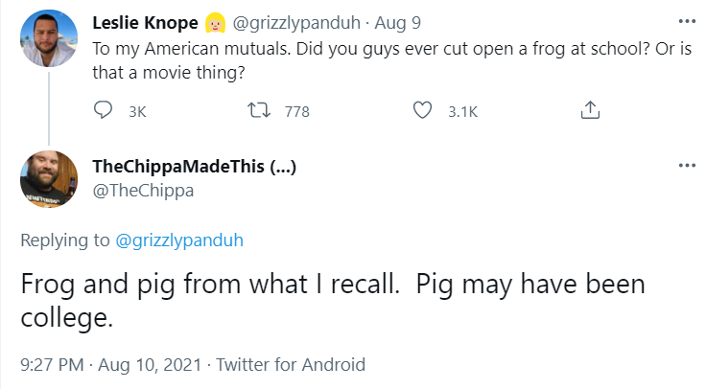Follow the @grizzlypanduh link in Replying to

coord(179,240)
